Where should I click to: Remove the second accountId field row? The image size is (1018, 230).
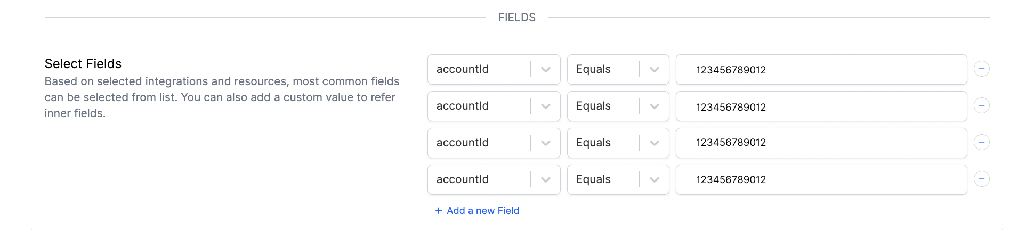click(x=981, y=106)
